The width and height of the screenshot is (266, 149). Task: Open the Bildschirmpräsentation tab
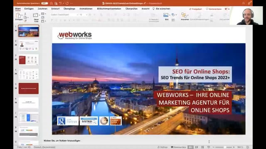pos(109,9)
